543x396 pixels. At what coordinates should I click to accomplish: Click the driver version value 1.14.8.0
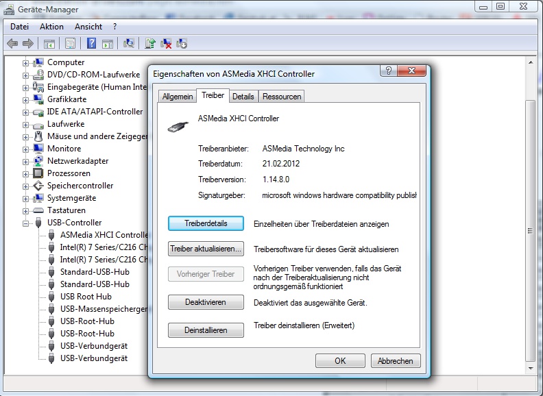[276, 180]
